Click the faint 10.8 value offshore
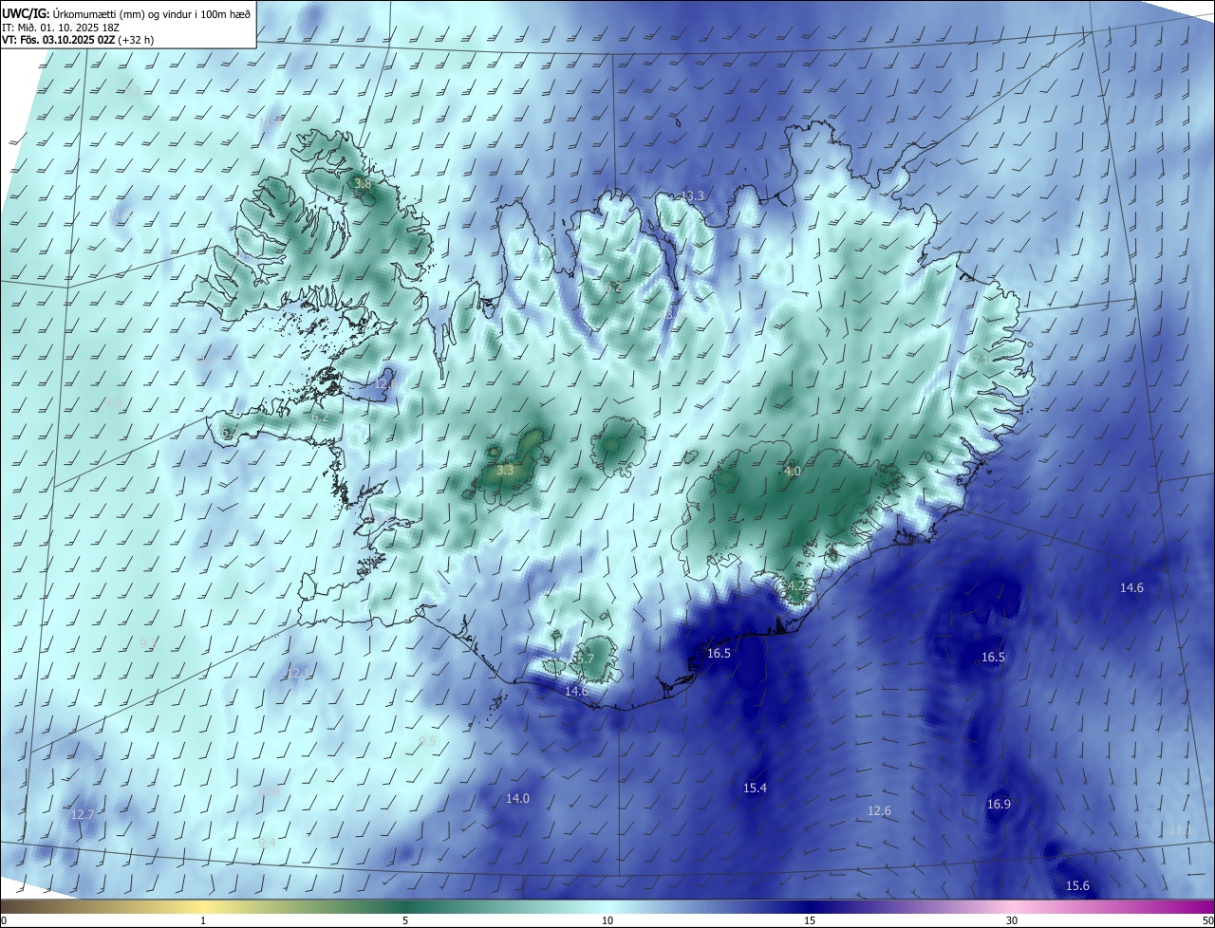Image resolution: width=1215 pixels, height=928 pixels. click(269, 790)
